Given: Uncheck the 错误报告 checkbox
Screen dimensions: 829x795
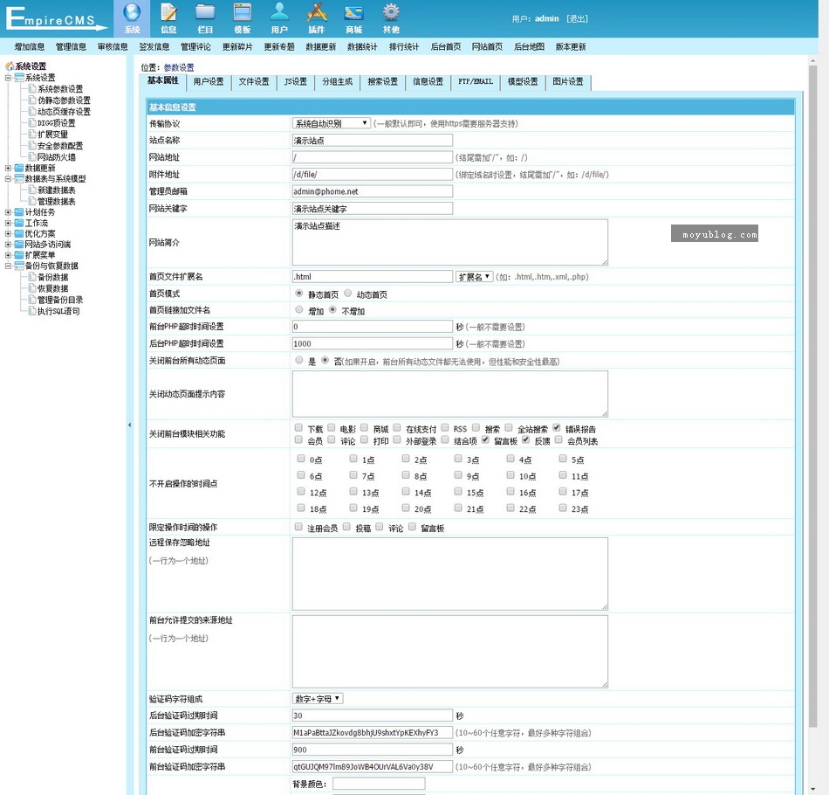Looking at the screenshot, I should pyautogui.click(x=557, y=428).
